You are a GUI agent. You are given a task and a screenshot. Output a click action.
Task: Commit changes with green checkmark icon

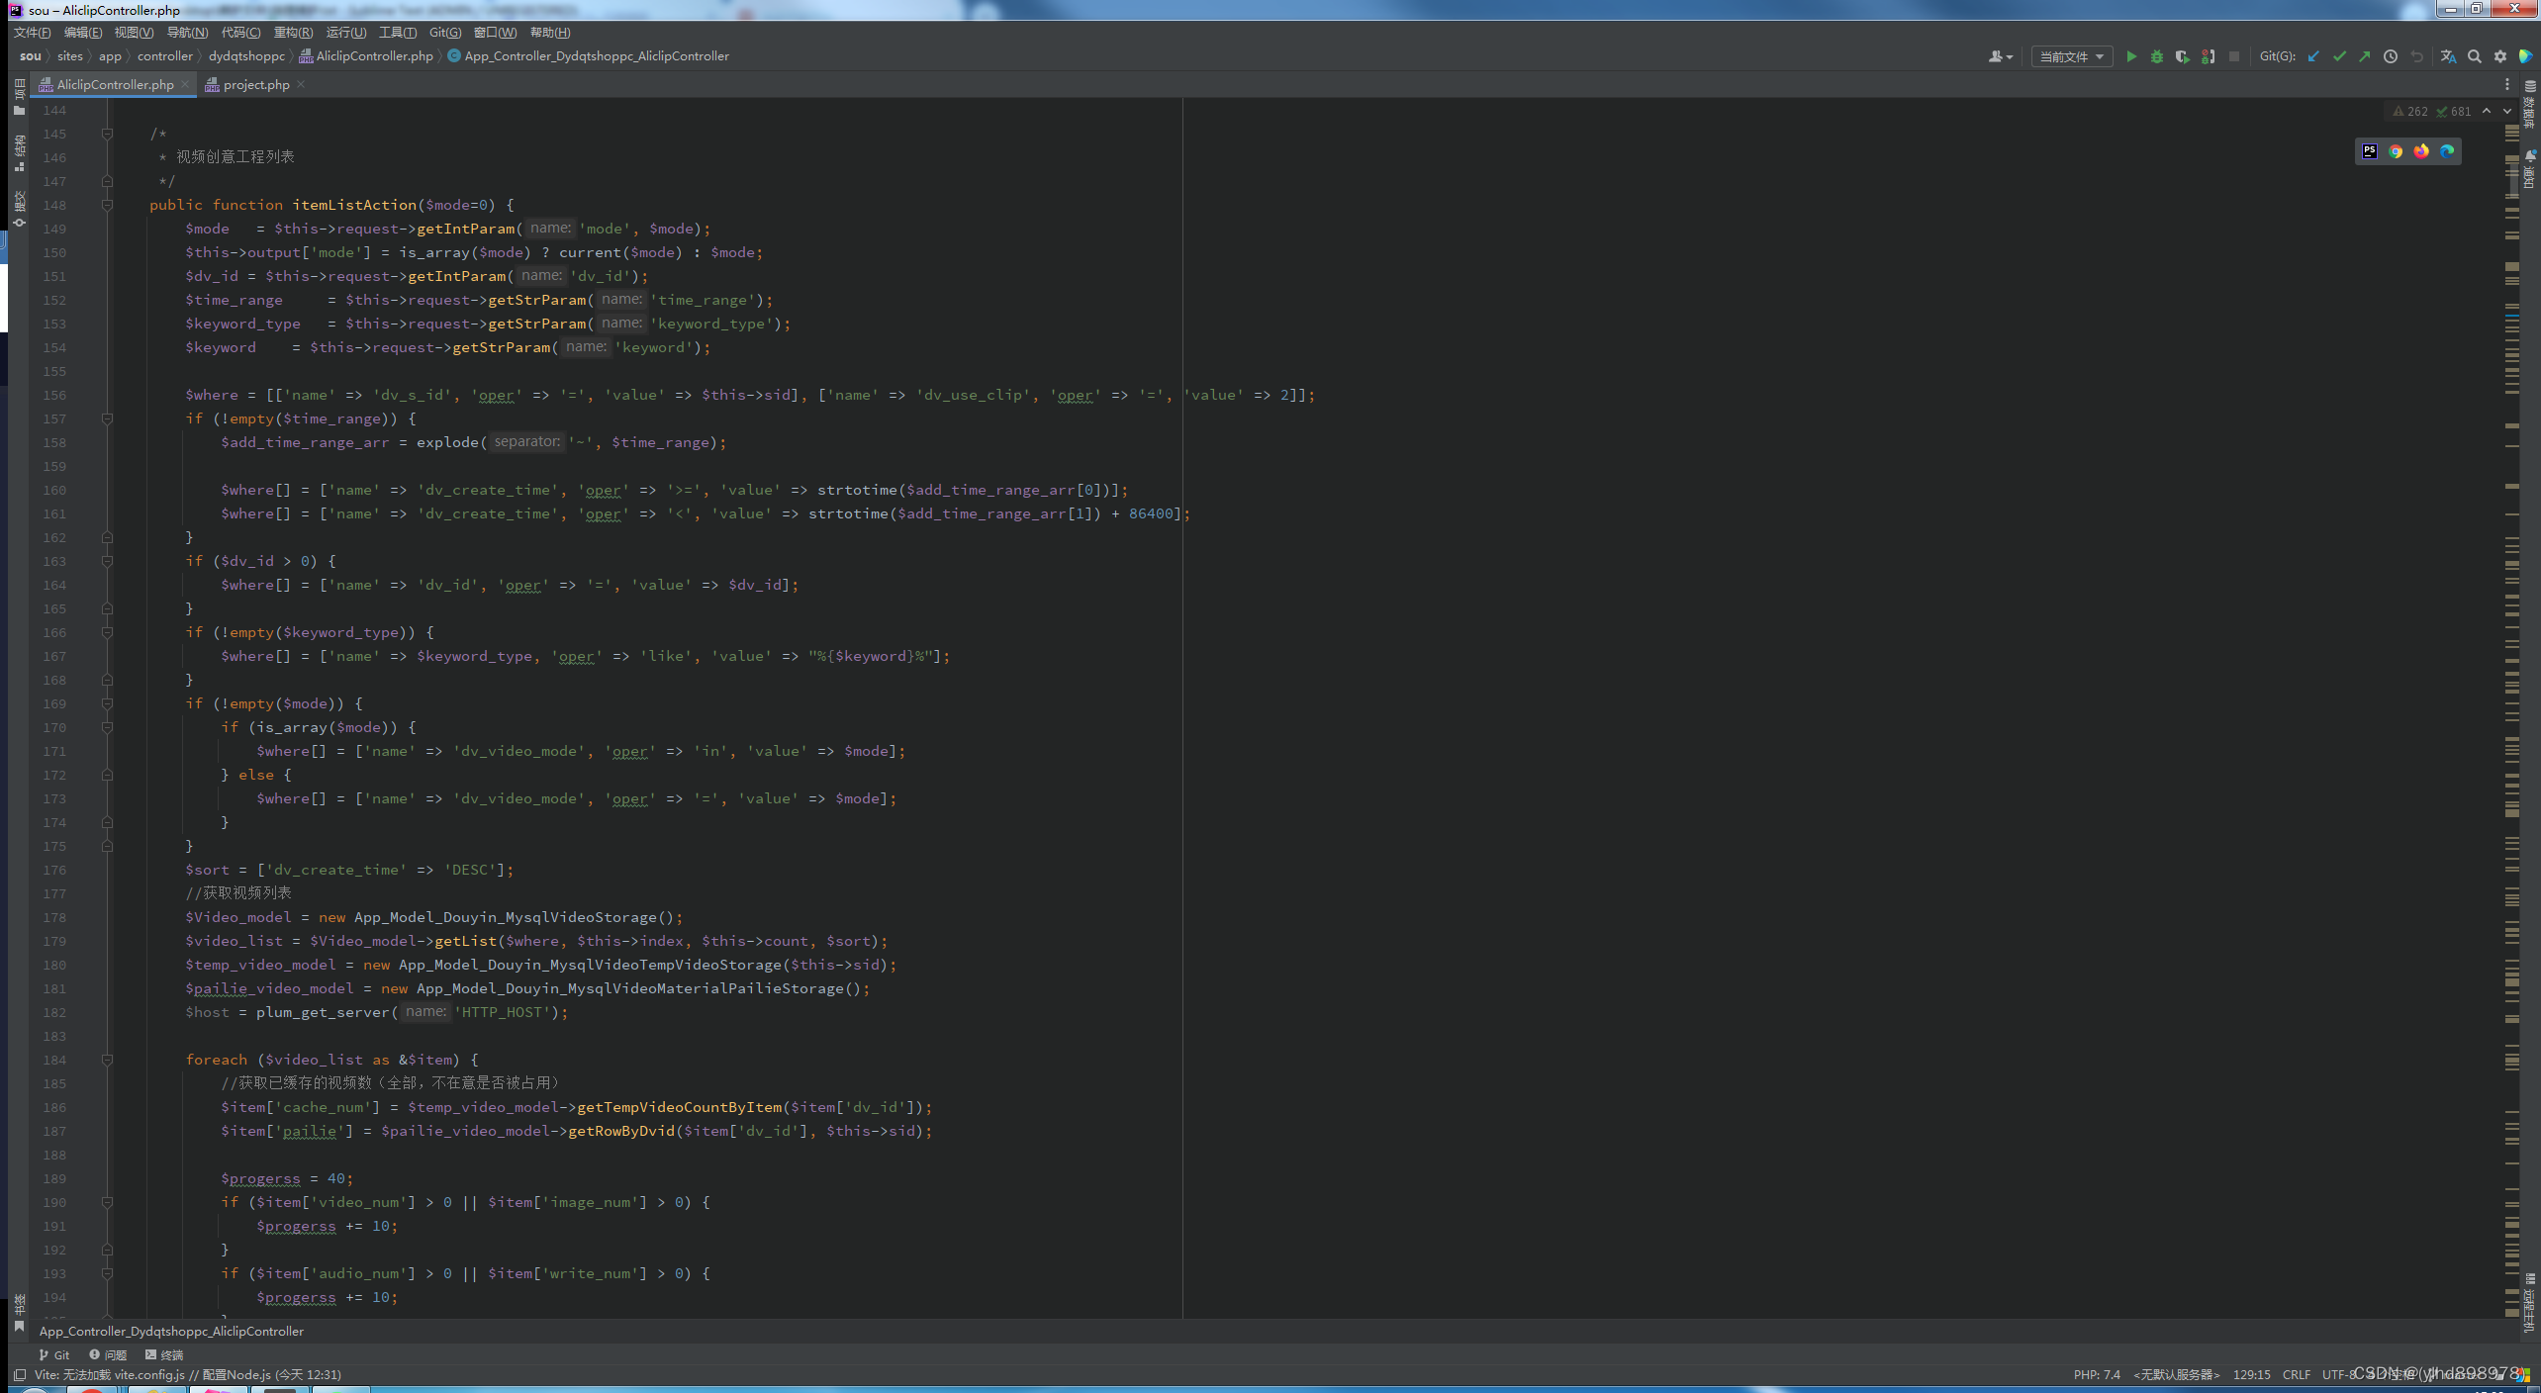pyautogui.click(x=2339, y=56)
